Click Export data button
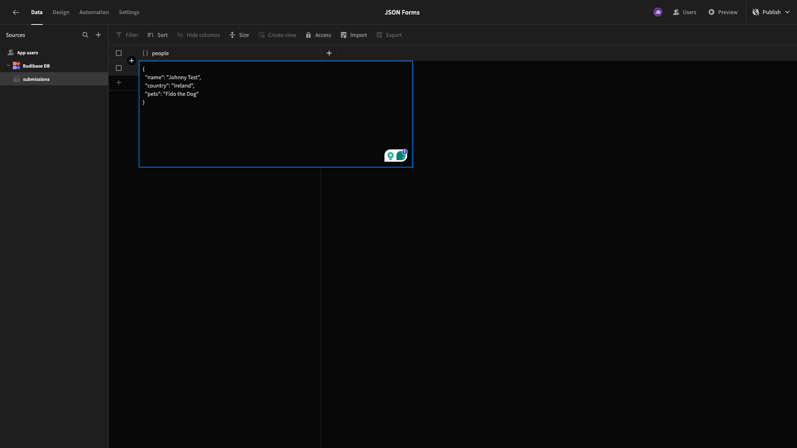 click(x=389, y=35)
